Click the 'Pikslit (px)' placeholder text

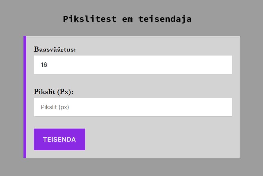pos(55,107)
